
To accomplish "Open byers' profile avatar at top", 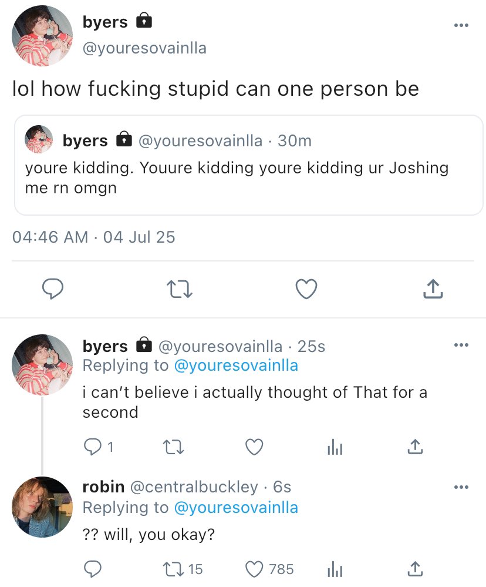I will click(42, 36).
